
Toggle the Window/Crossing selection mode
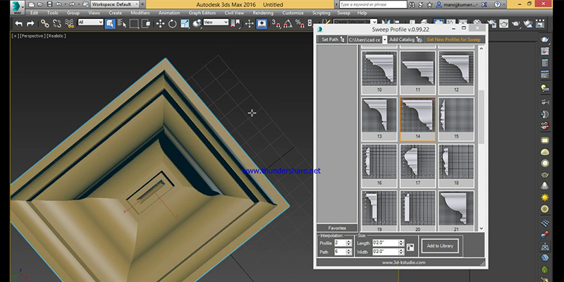pos(146,24)
